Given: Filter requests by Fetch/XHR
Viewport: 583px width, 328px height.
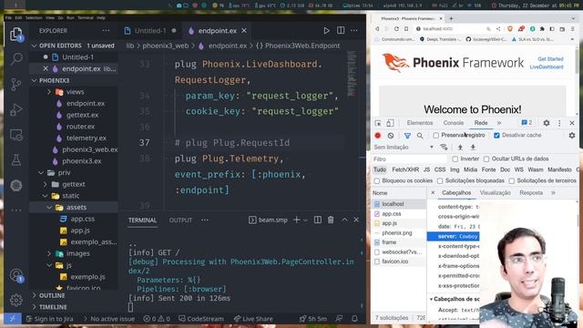Looking at the screenshot, I should point(405,169).
